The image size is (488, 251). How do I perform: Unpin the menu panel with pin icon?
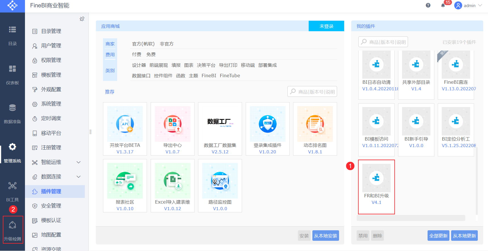coord(82,19)
